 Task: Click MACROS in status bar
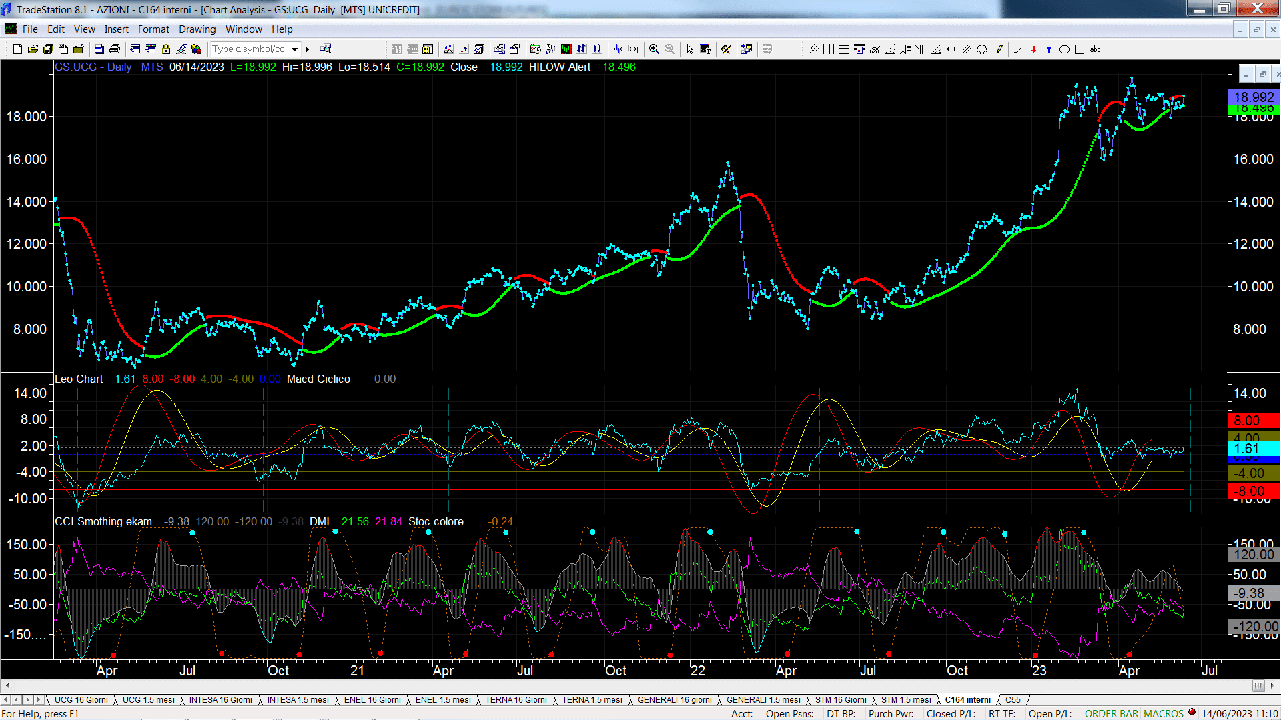[x=1164, y=714]
